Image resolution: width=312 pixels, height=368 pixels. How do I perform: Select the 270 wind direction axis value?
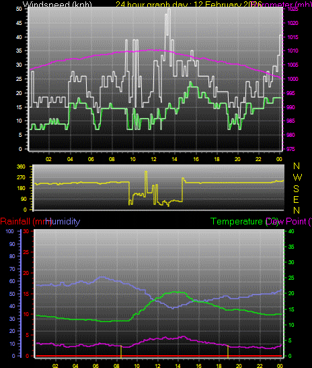point(21,177)
